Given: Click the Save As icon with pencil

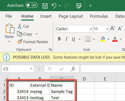Looking at the screenshot, I should 79,6.
